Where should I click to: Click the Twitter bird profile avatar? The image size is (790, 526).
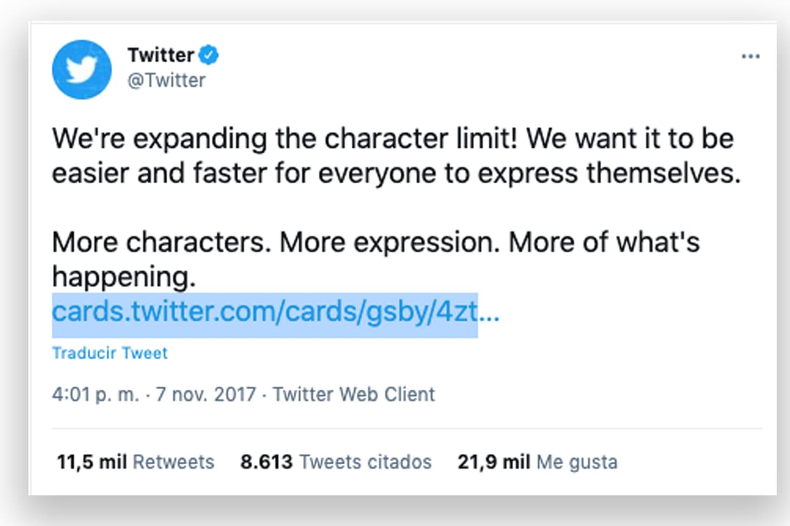81,69
